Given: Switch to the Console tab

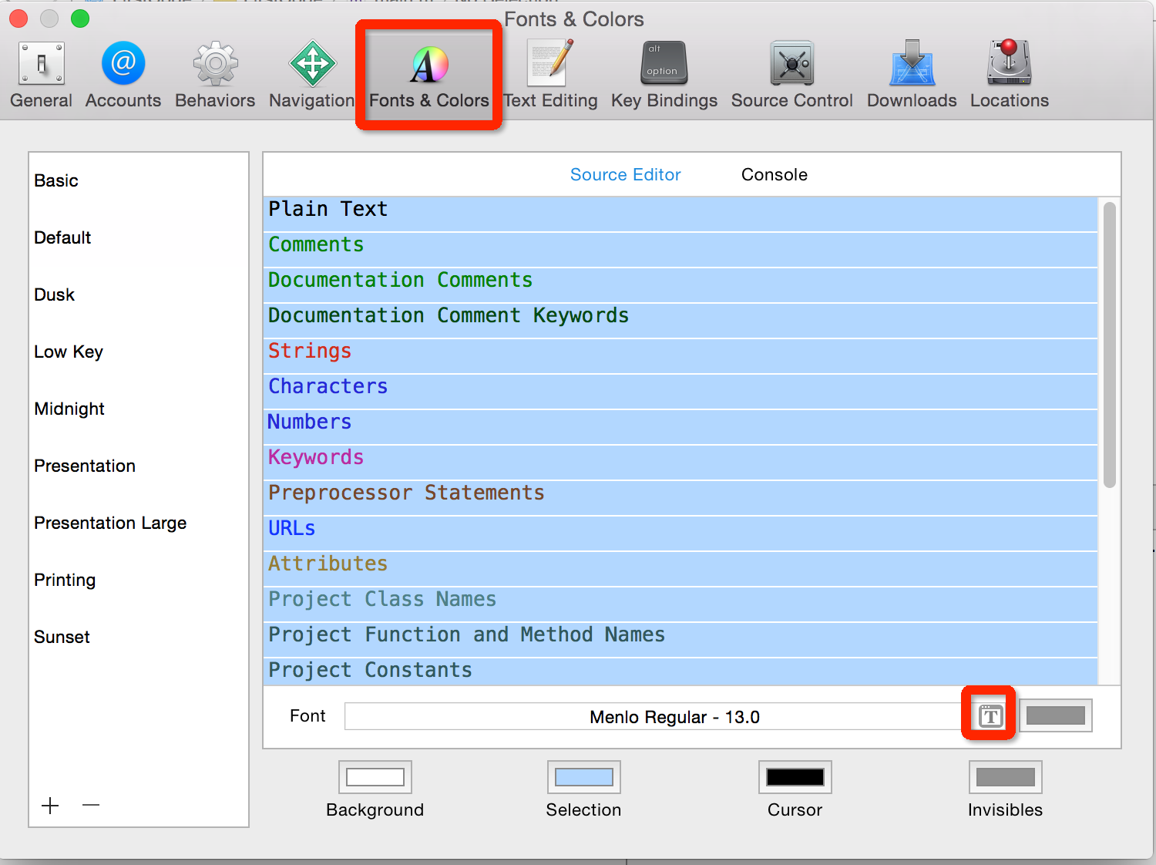Looking at the screenshot, I should pyautogui.click(x=774, y=174).
